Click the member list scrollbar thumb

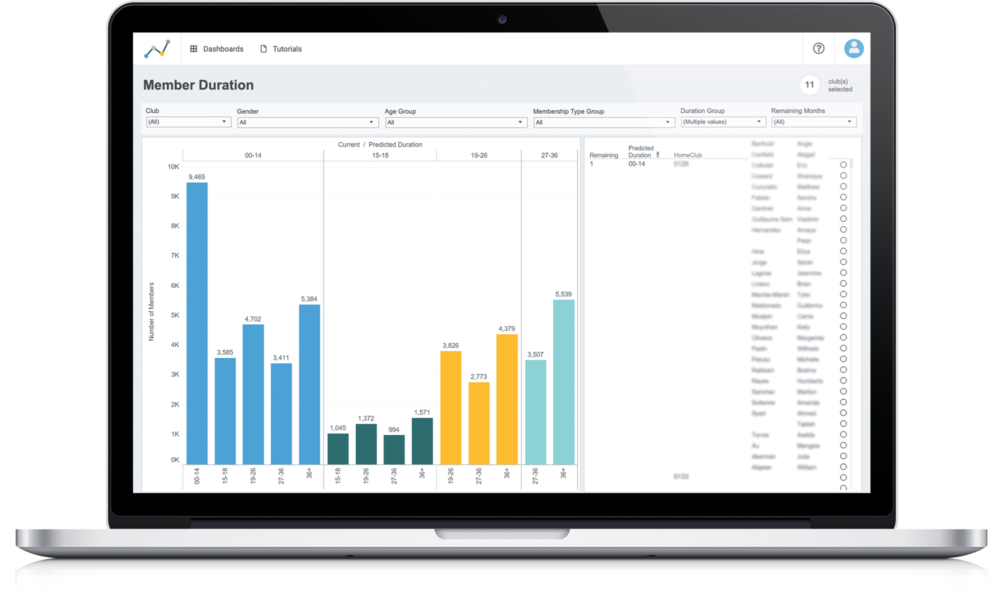coord(851,164)
